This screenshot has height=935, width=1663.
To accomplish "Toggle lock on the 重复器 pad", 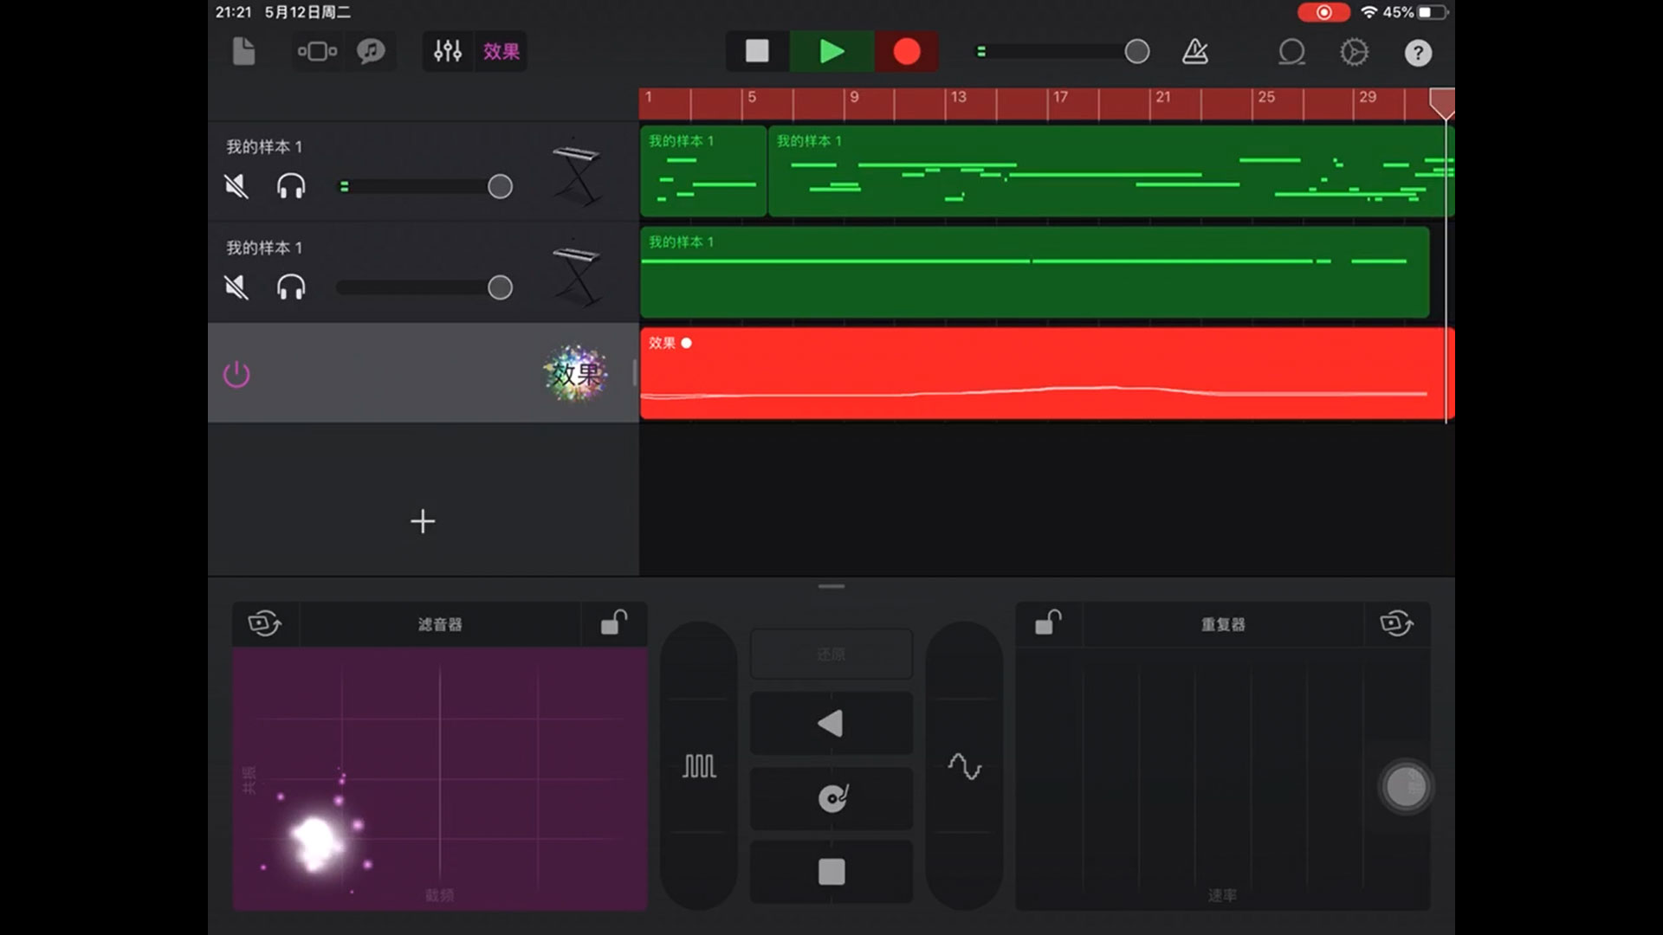I will pyautogui.click(x=1048, y=623).
